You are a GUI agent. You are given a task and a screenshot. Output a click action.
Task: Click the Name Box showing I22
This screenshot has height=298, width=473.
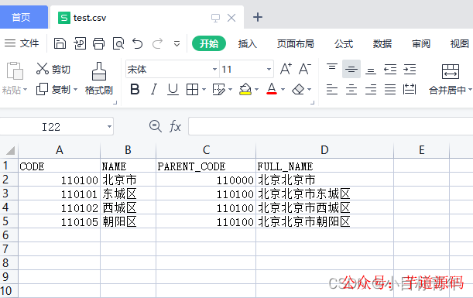coord(50,127)
